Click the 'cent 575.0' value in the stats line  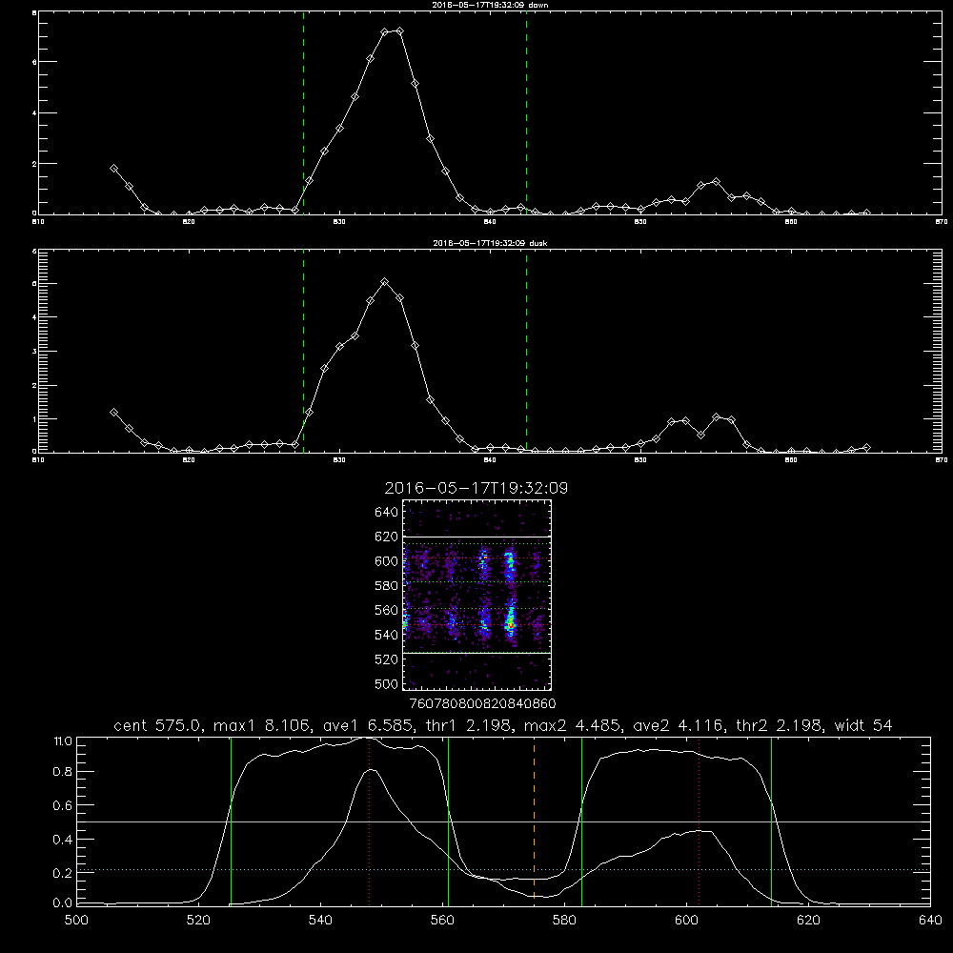(x=158, y=725)
